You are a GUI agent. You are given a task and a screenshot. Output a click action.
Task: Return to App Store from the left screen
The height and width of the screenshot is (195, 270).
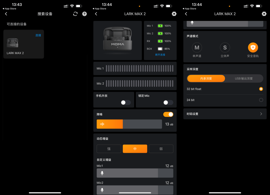pyautogui.click(x=10, y=9)
